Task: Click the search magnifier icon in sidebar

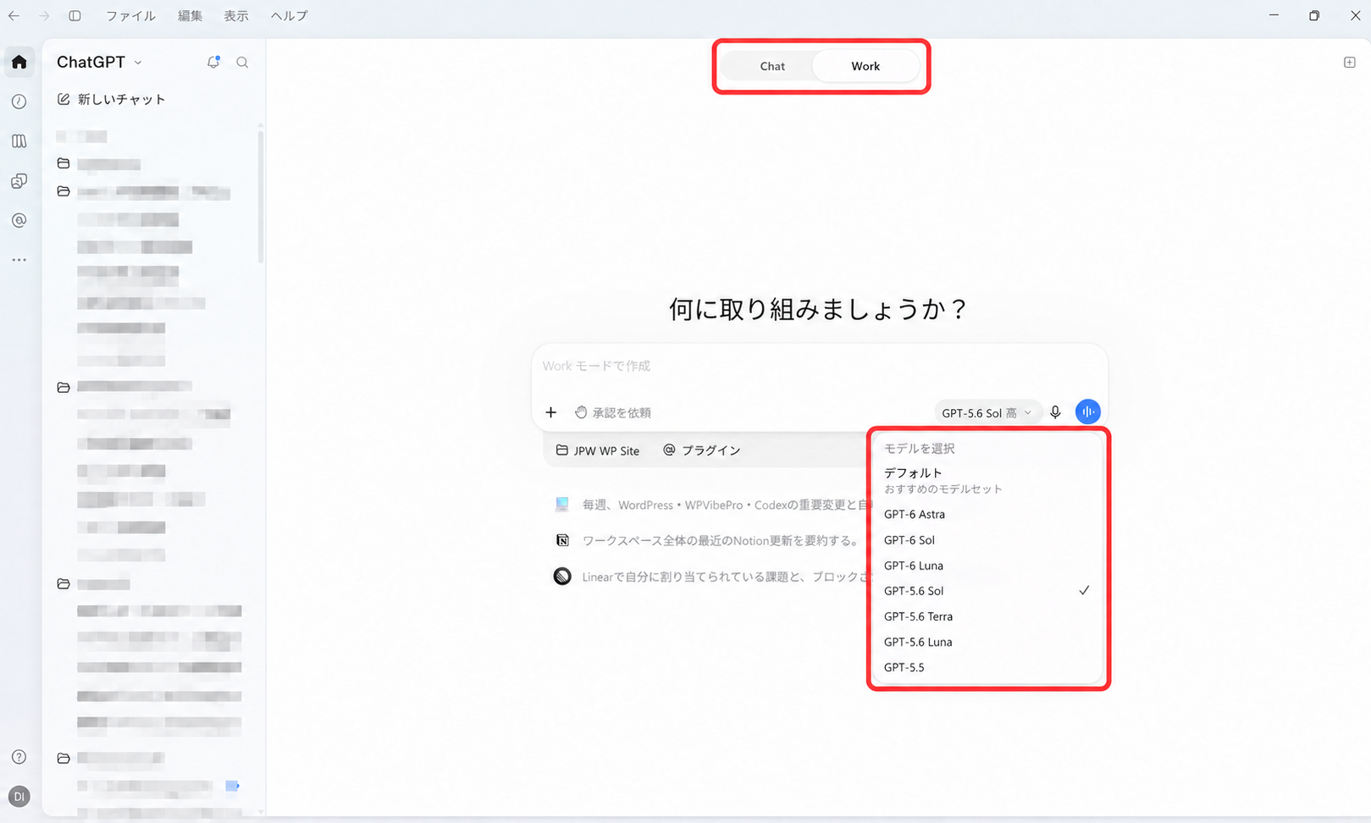Action: pyautogui.click(x=242, y=62)
